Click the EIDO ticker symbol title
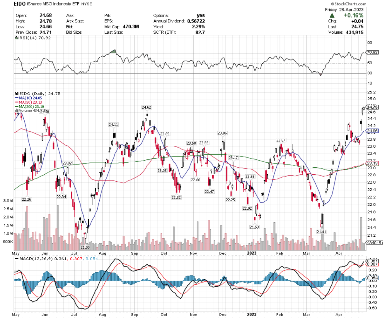This screenshot has width=385, height=320. [x=19, y=4]
